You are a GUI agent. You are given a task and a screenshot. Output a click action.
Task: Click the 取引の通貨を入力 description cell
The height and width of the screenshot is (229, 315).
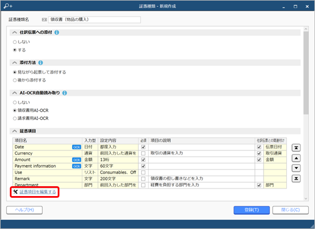tap(202, 153)
